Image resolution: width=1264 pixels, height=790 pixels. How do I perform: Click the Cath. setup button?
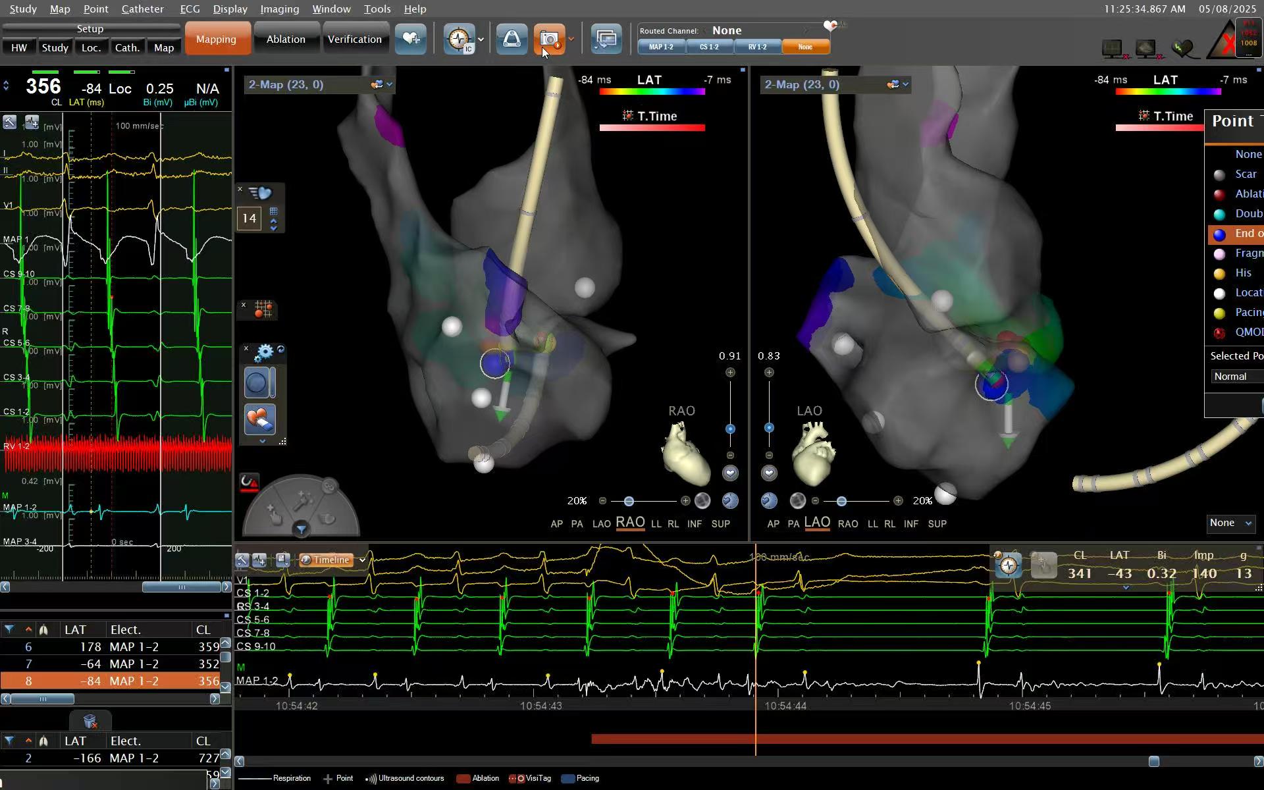(x=127, y=47)
